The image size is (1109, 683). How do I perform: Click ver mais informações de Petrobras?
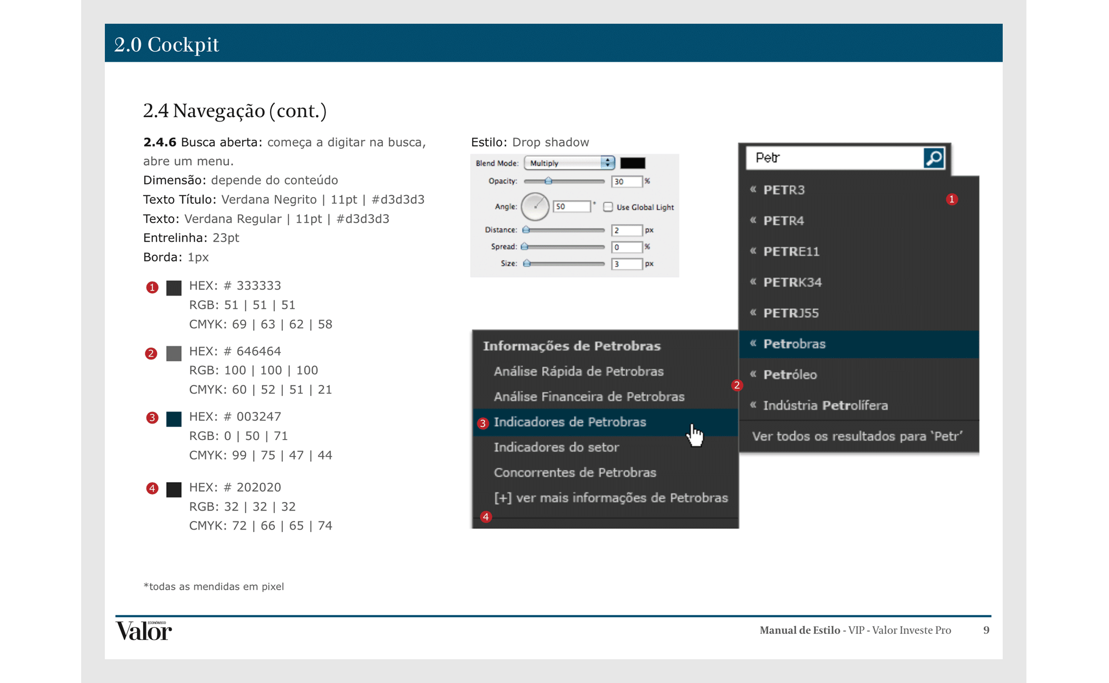point(610,498)
